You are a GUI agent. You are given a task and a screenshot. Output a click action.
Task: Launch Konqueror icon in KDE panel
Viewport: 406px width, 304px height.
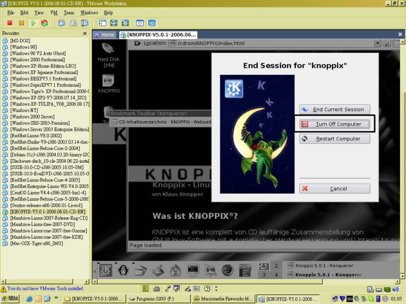coord(211,270)
